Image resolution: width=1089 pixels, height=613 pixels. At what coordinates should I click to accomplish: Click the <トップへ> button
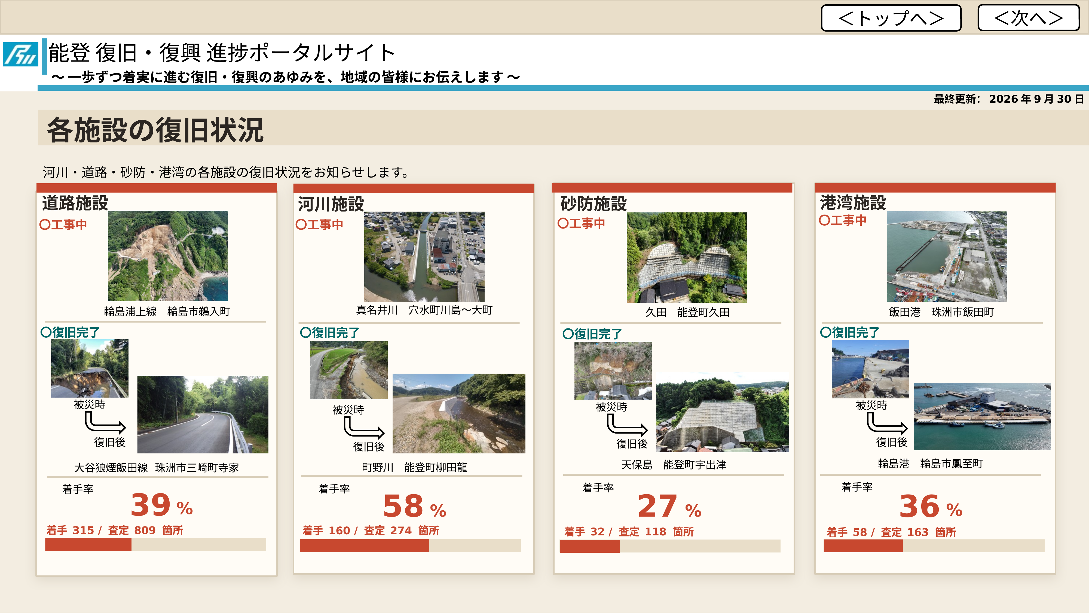pos(891,18)
